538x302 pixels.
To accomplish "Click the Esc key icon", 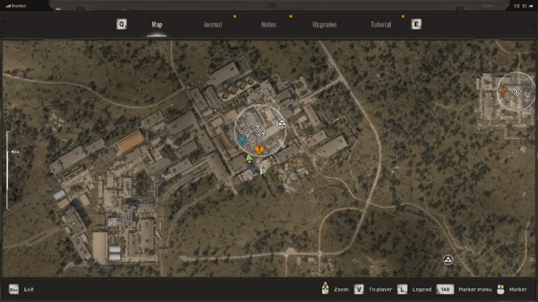I will click(x=14, y=289).
